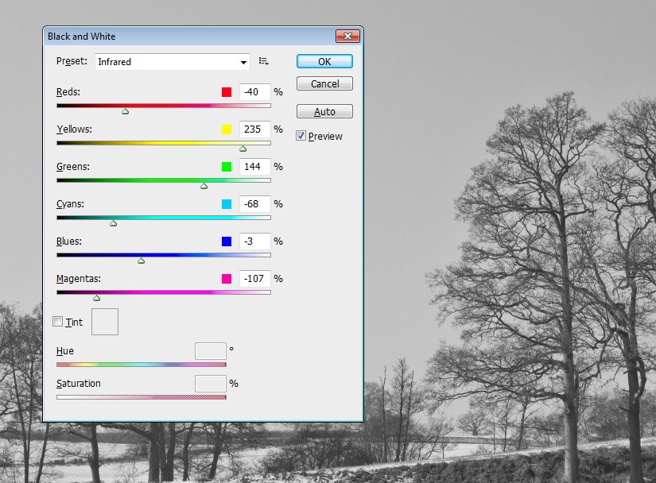Close the Black and White dialog
Screen dimensions: 656x483
tap(347, 37)
